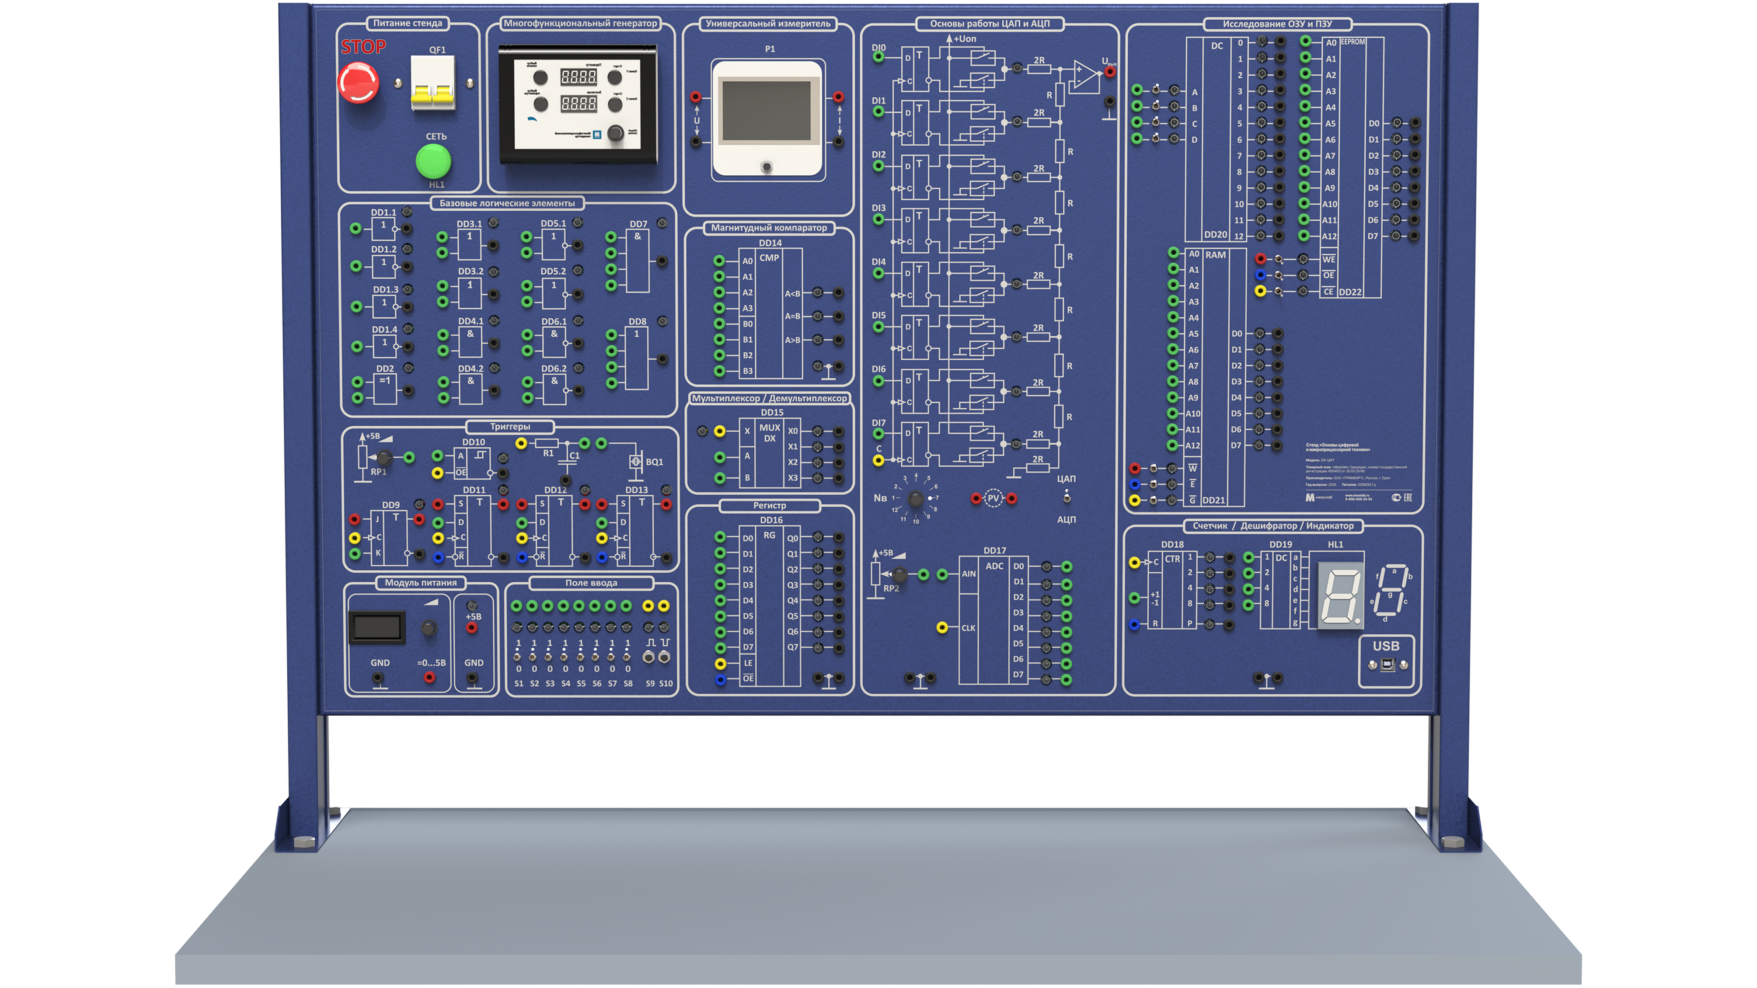
Task: Click the 'Исследование ОЗУ и ПЗУ' heading
Action: pos(1277,24)
